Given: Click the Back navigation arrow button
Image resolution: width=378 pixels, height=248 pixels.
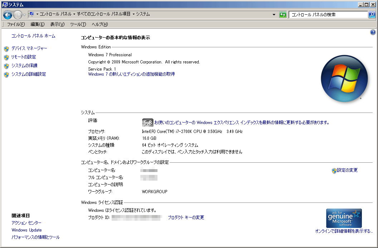Looking at the screenshot, I should [x=8, y=15].
